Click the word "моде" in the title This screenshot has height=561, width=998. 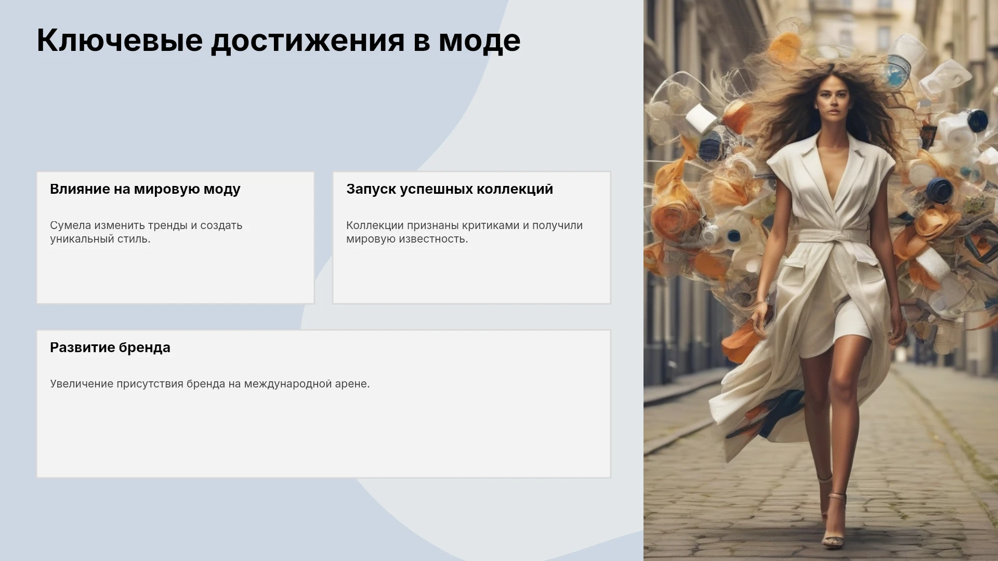click(479, 41)
